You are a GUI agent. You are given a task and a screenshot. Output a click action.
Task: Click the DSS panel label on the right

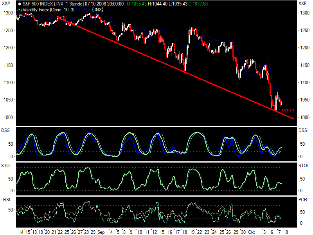303,130
